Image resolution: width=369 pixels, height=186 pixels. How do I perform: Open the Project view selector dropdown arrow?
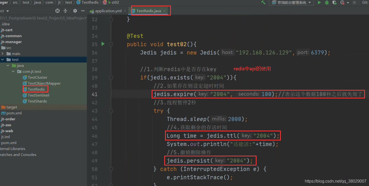click(x=8, y=11)
